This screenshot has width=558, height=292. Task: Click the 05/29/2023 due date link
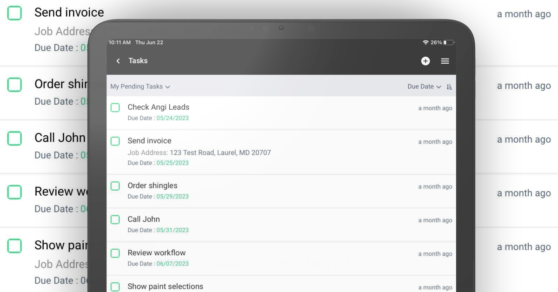[172, 196]
